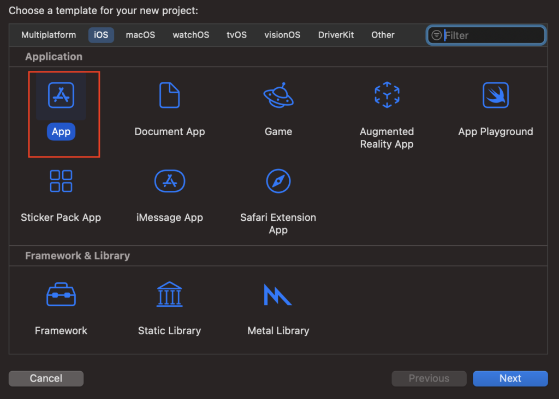Select the Other templates tab
This screenshot has height=399, width=559.
pos(383,35)
